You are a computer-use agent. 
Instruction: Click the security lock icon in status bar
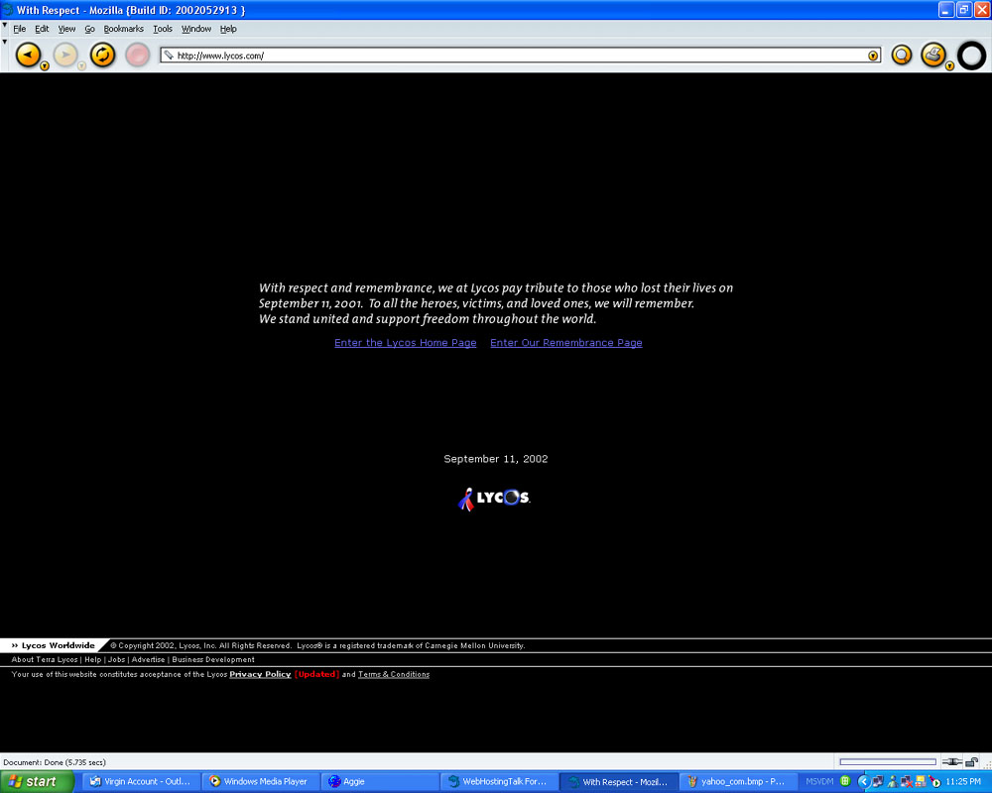pos(972,762)
